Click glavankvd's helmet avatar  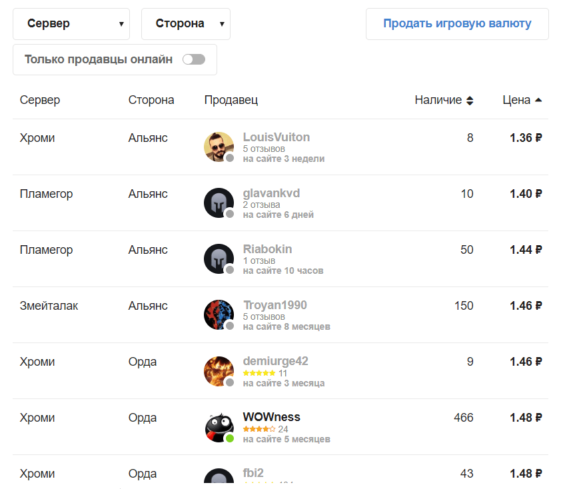click(x=219, y=203)
